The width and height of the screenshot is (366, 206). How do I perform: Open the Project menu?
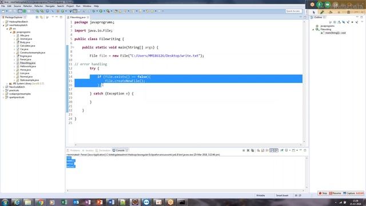coord(70,6)
